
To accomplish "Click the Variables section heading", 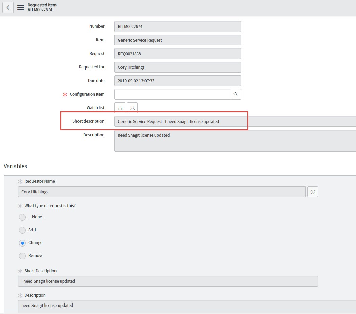I will click(x=15, y=166).
